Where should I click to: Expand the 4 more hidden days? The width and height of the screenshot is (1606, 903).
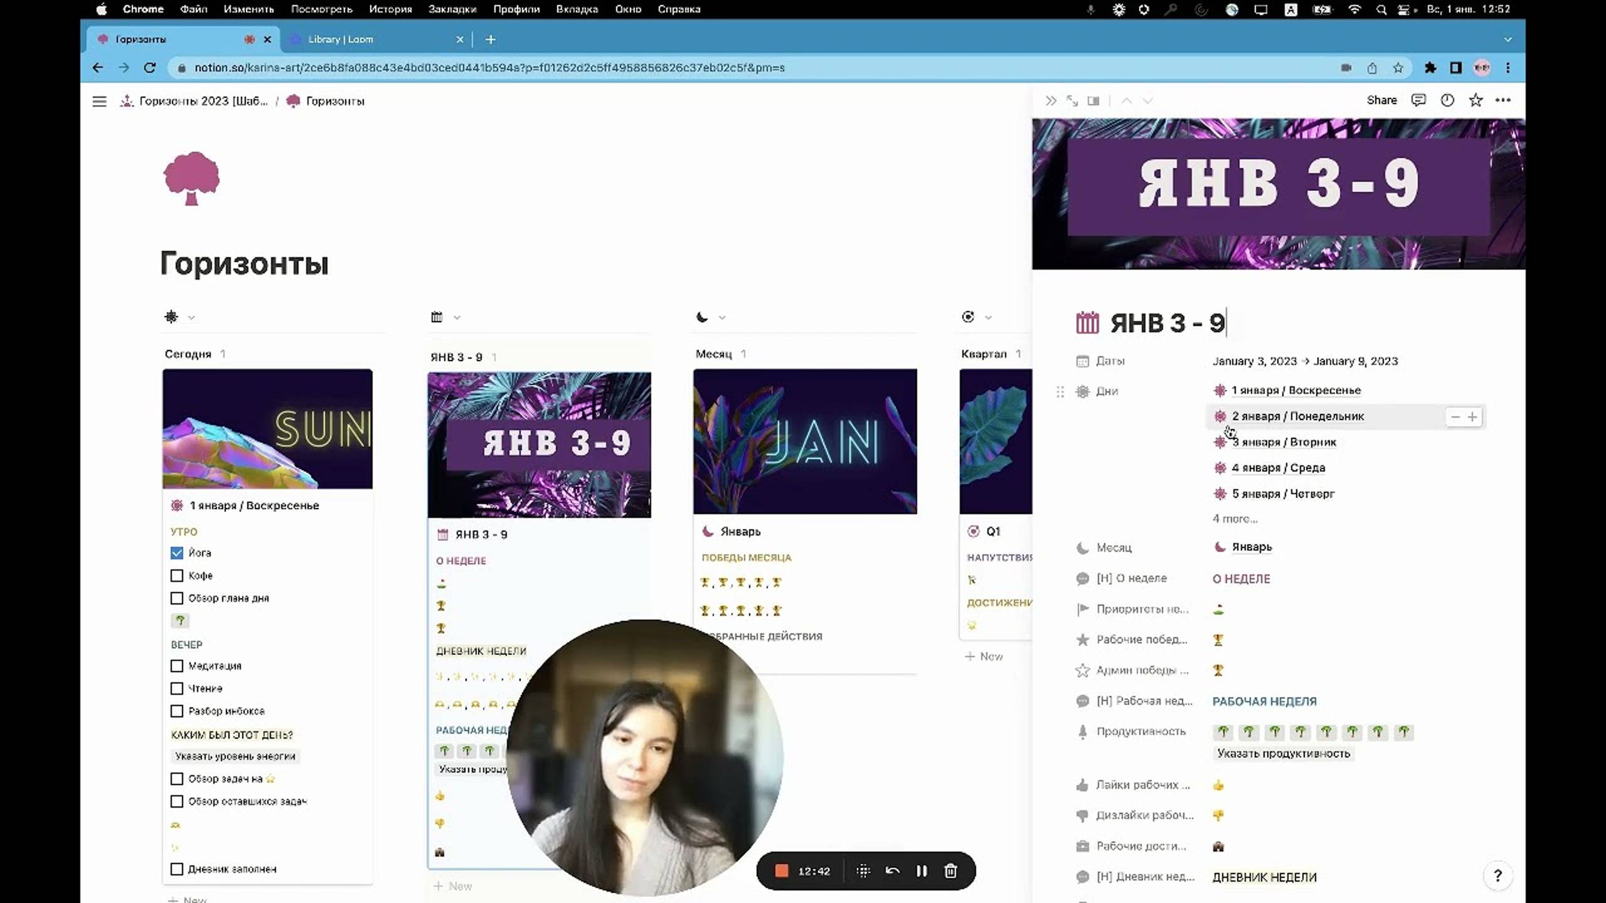(1234, 519)
